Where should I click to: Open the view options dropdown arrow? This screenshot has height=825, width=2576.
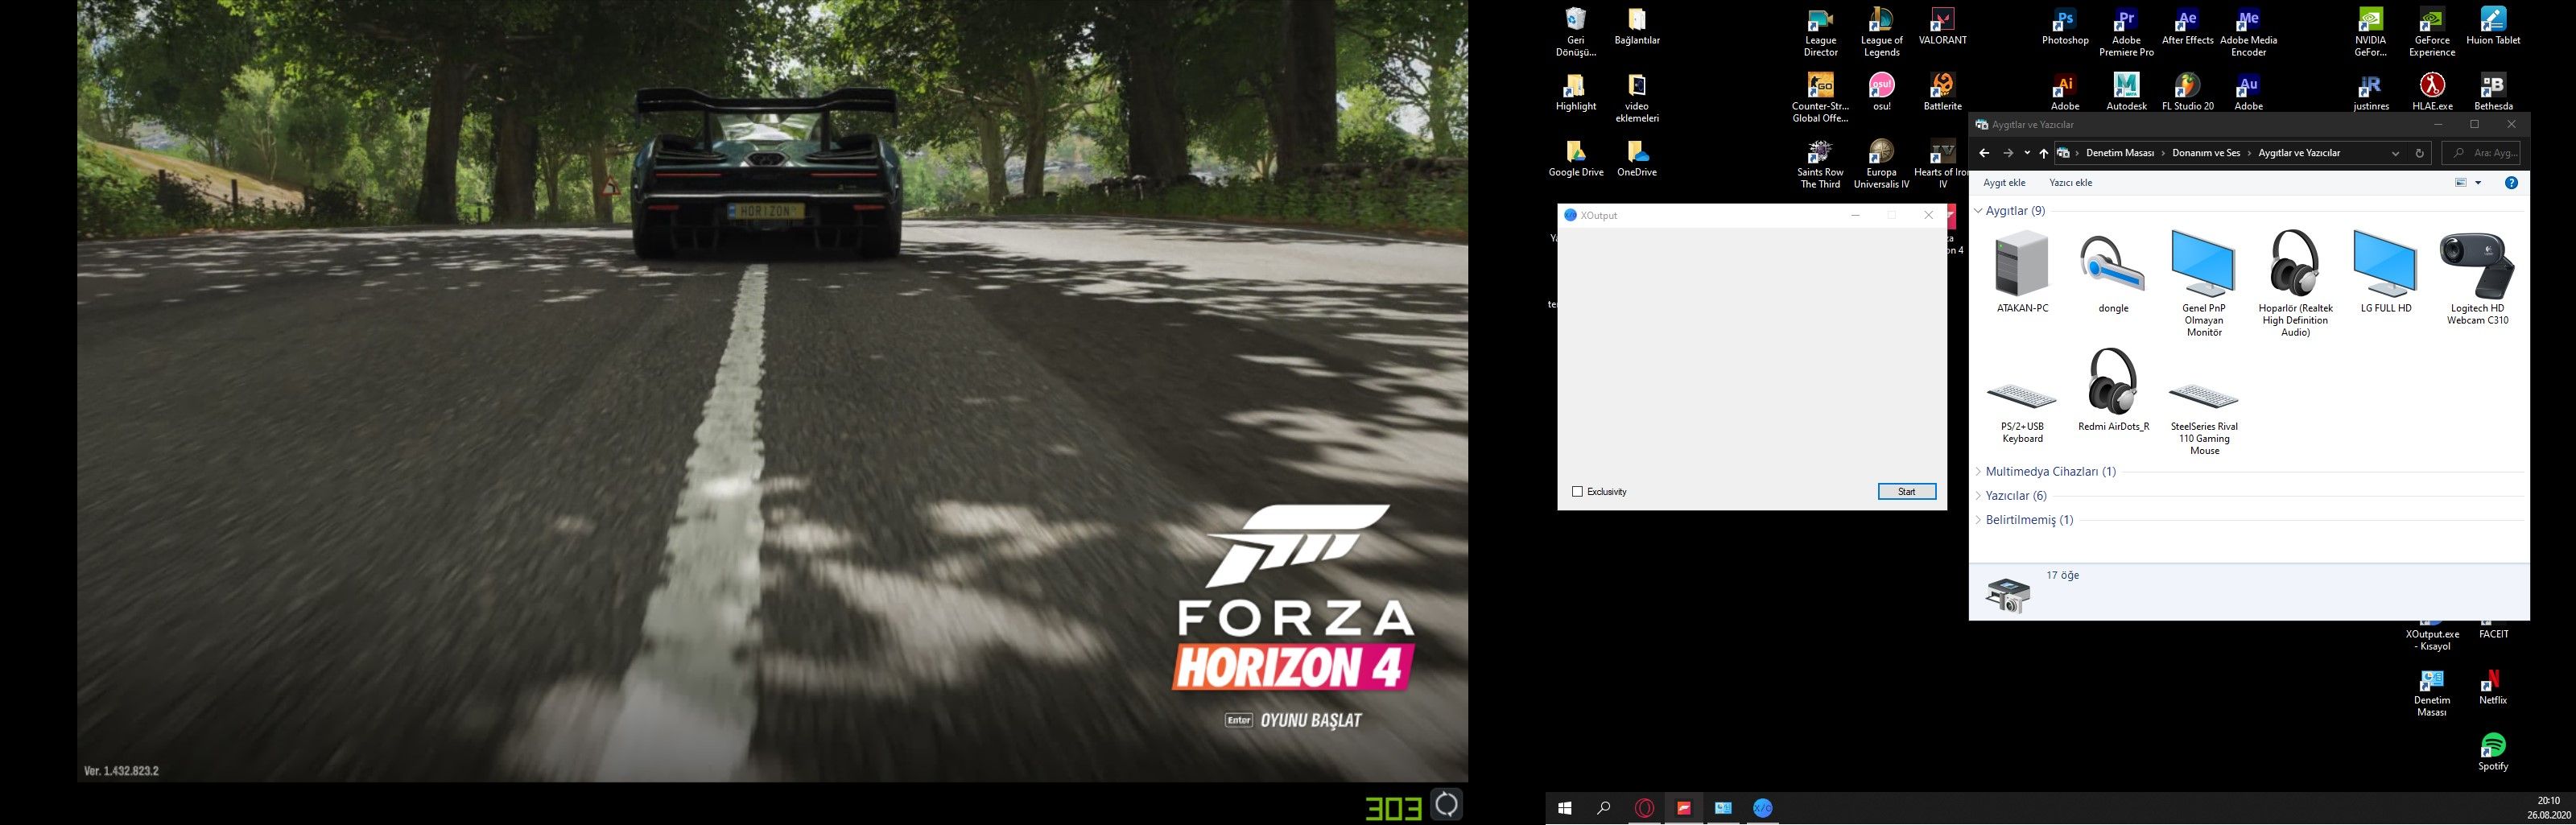tap(2478, 183)
